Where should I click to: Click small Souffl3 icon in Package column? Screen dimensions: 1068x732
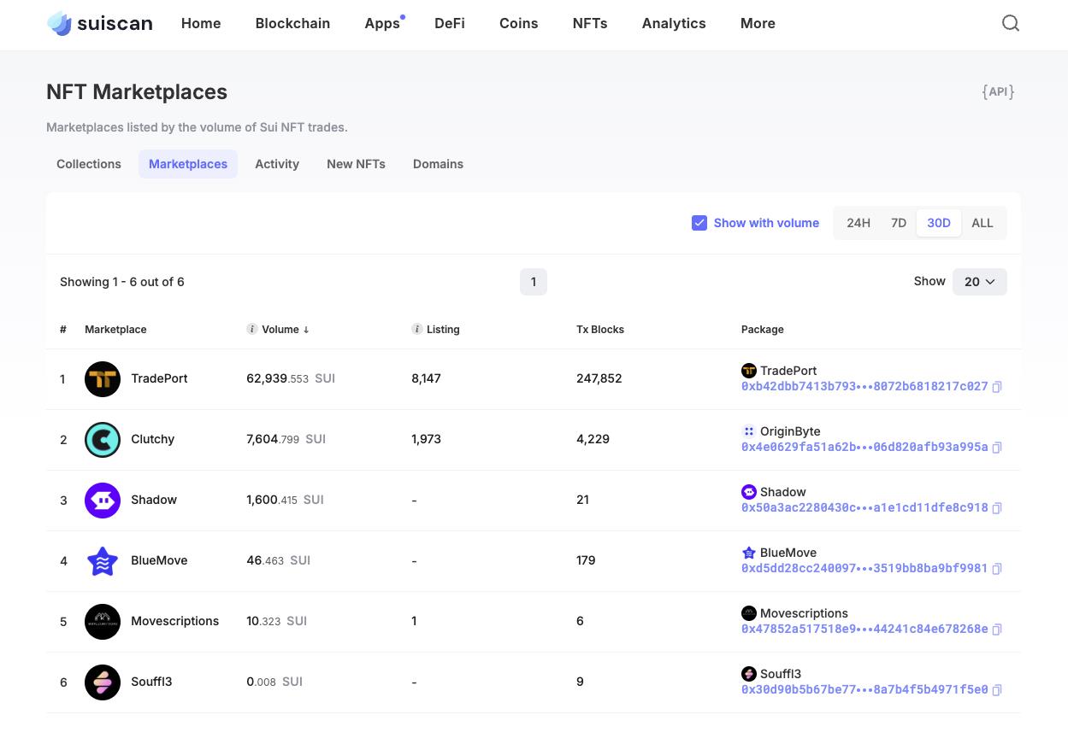point(749,674)
